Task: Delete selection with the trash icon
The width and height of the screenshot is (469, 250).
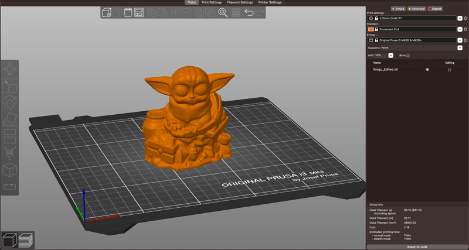Action: (x=128, y=12)
